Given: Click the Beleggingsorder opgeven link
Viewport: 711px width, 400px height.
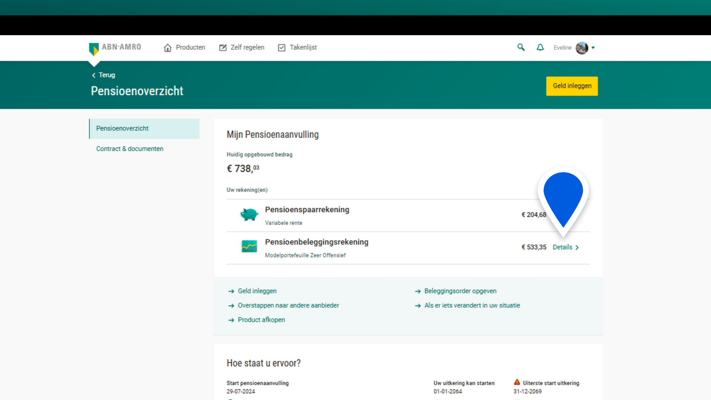Looking at the screenshot, I should tap(460, 291).
